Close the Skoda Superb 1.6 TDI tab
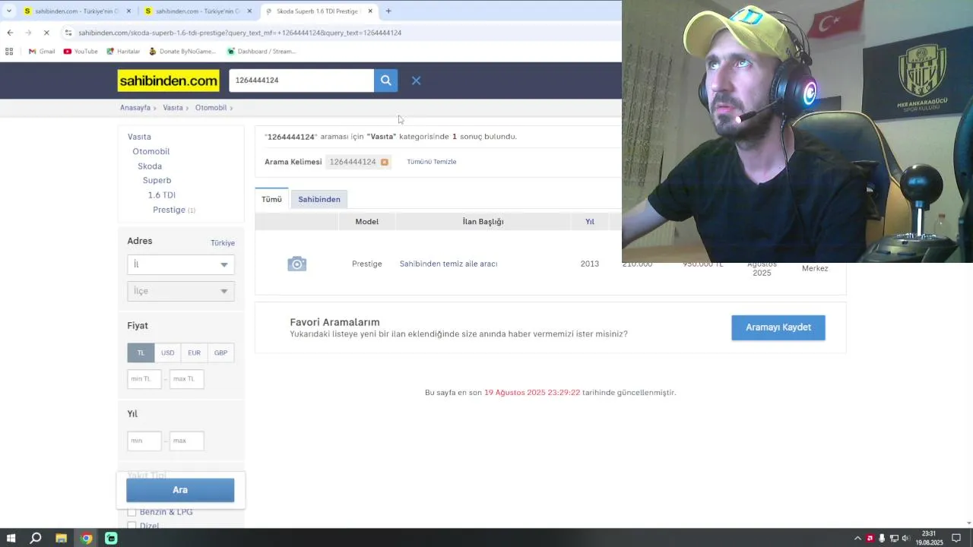Image resolution: width=973 pixels, height=547 pixels. click(370, 11)
